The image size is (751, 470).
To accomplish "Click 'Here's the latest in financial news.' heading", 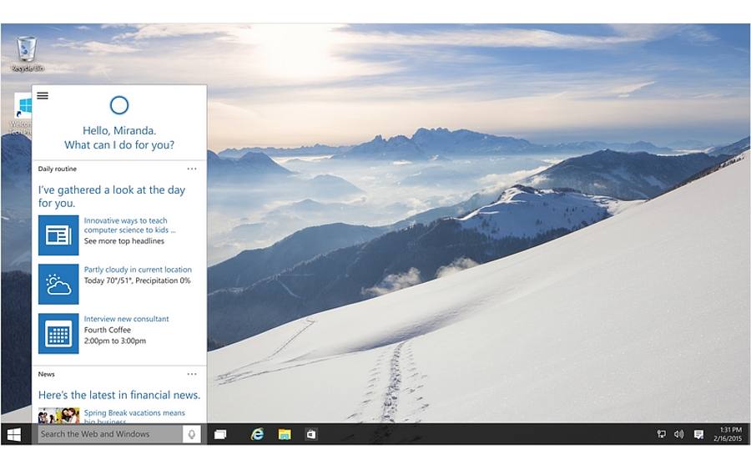I will pos(119,395).
